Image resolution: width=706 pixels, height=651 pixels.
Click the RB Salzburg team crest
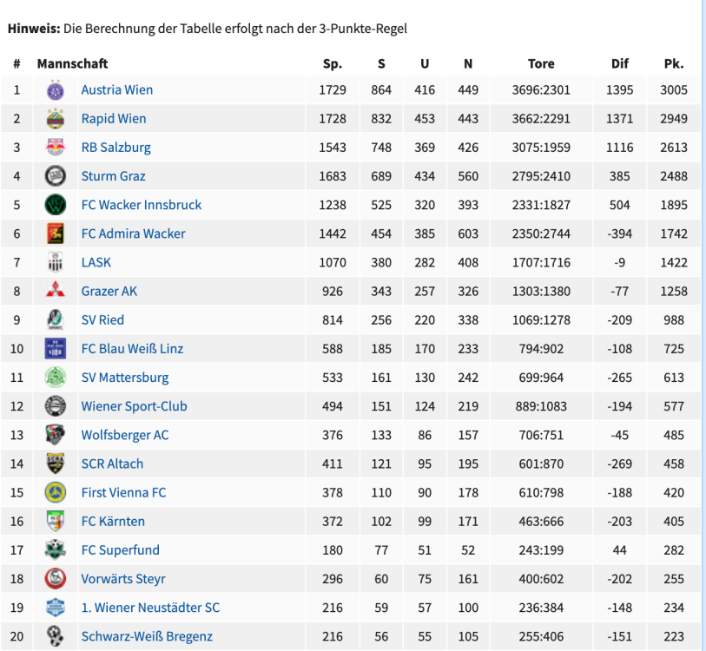pos(56,148)
